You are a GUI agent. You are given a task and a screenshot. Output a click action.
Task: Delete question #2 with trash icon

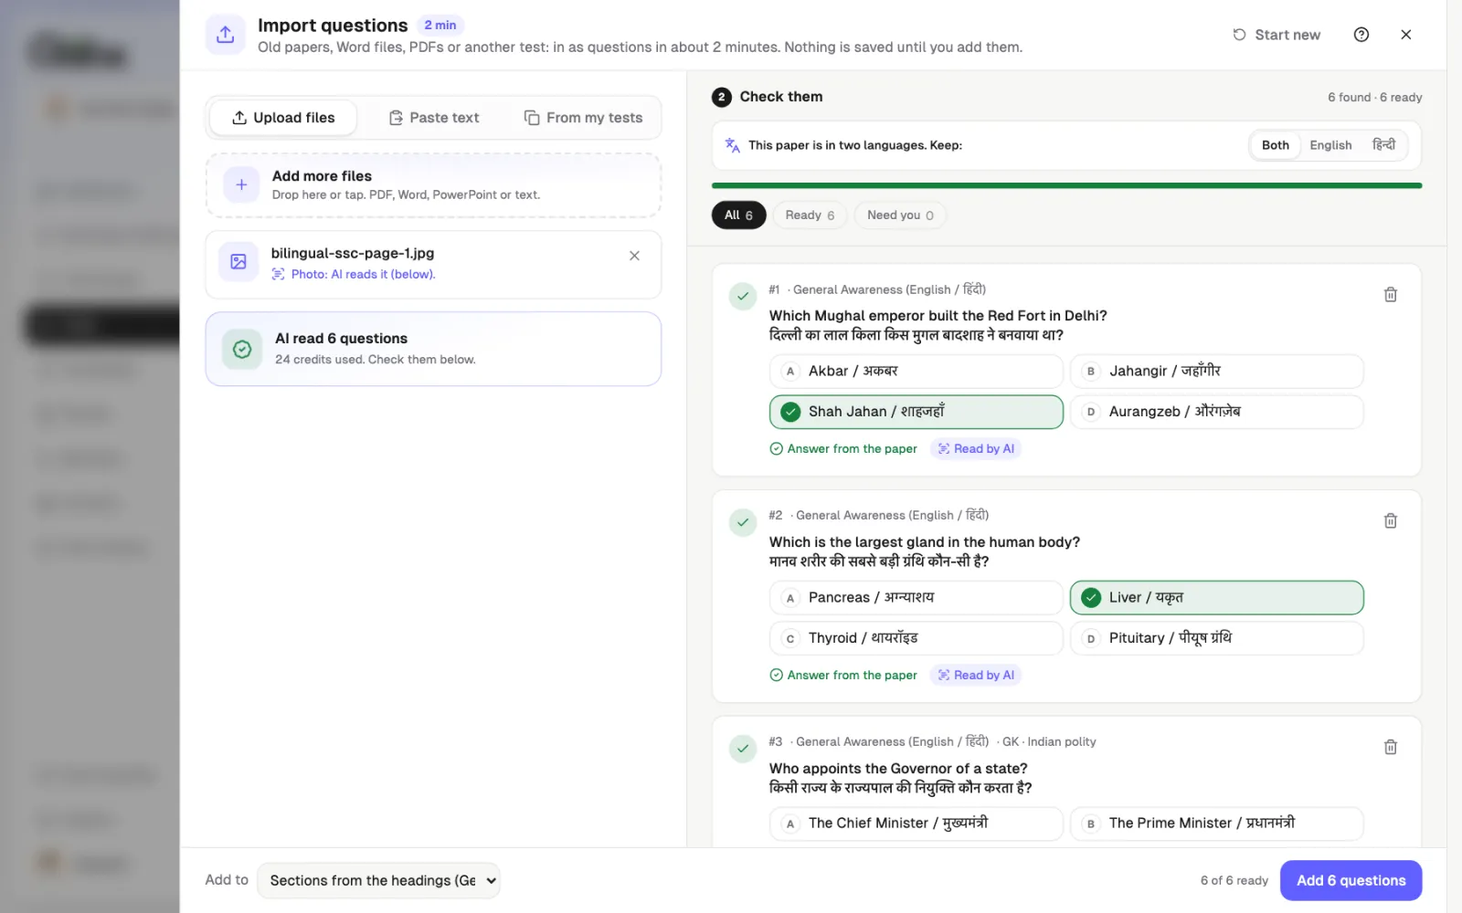(x=1391, y=520)
